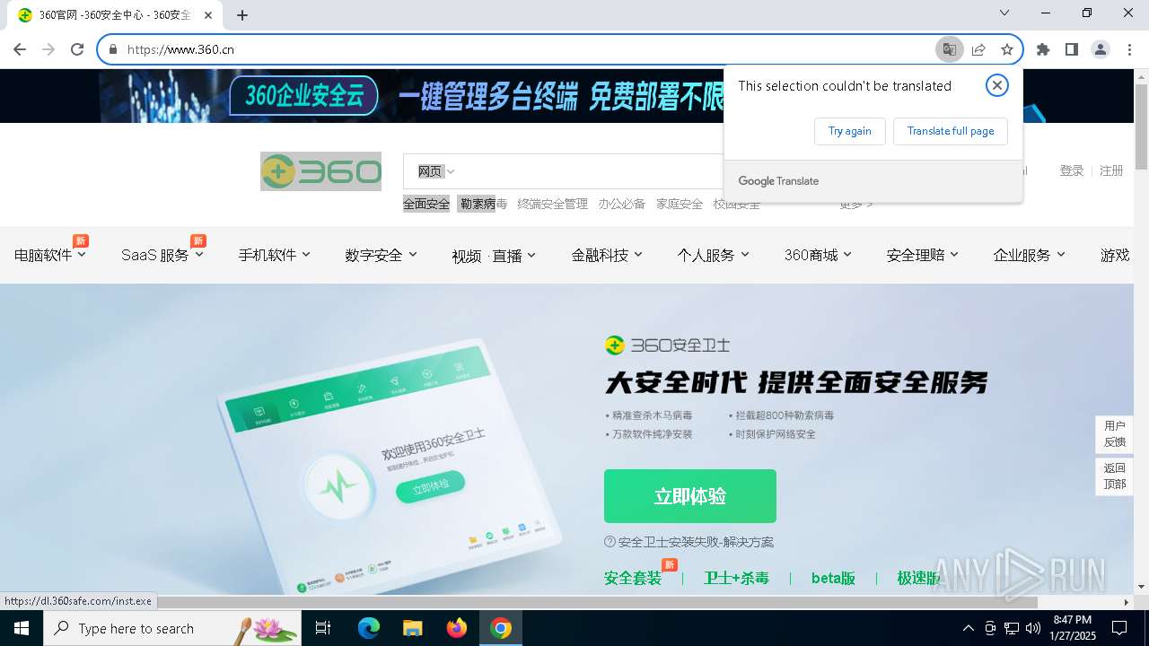Click the site lock icon in address bar
This screenshot has height=646, width=1149.
coord(113,49)
